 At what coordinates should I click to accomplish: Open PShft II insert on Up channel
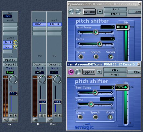point(40,25)
